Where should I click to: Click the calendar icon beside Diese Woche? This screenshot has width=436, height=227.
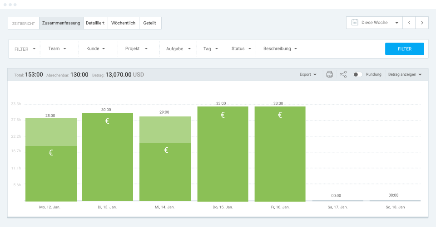click(x=355, y=23)
